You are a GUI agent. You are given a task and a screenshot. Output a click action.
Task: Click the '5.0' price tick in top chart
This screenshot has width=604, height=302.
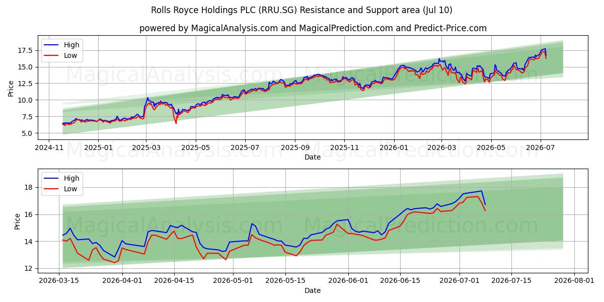(28, 133)
